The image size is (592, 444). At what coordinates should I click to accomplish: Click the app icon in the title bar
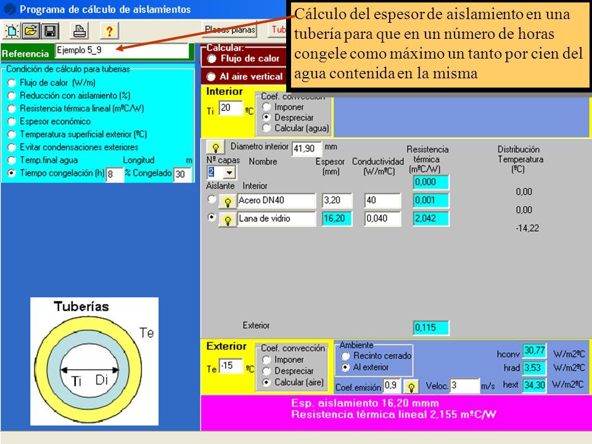9,9
